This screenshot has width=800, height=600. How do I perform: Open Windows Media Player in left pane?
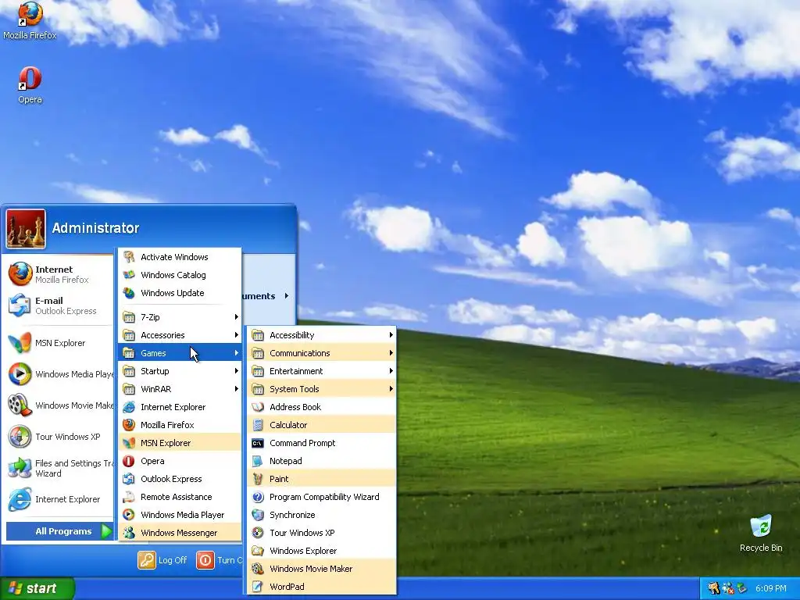tap(59, 374)
